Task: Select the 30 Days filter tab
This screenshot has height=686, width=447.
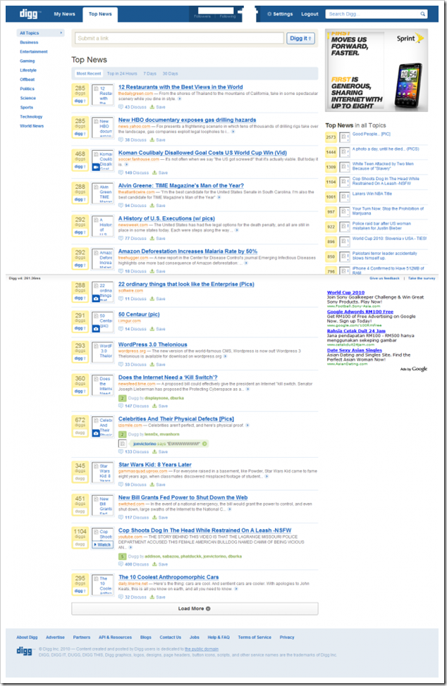Action: pyautogui.click(x=171, y=73)
